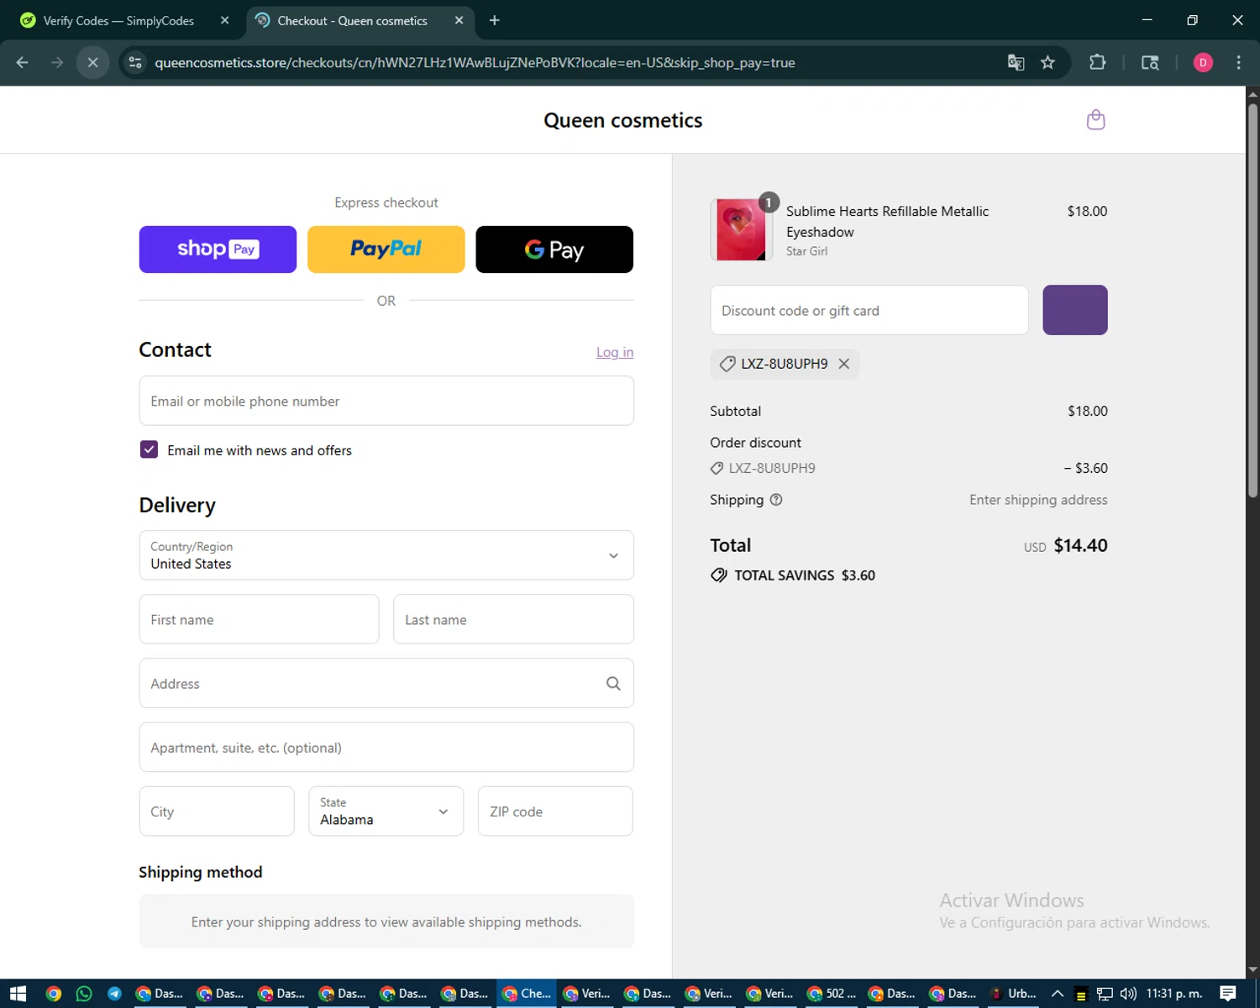Open the first Chrome icon in the taskbar
The width and height of the screenshot is (1260, 1008).
(x=54, y=994)
